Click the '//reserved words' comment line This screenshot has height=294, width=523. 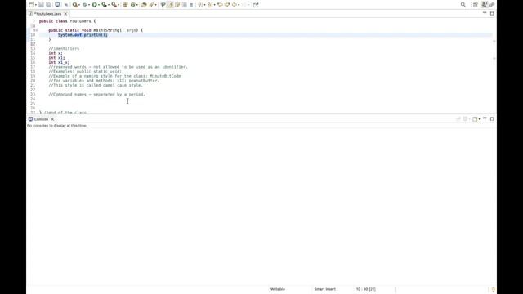pyautogui.click(x=118, y=67)
